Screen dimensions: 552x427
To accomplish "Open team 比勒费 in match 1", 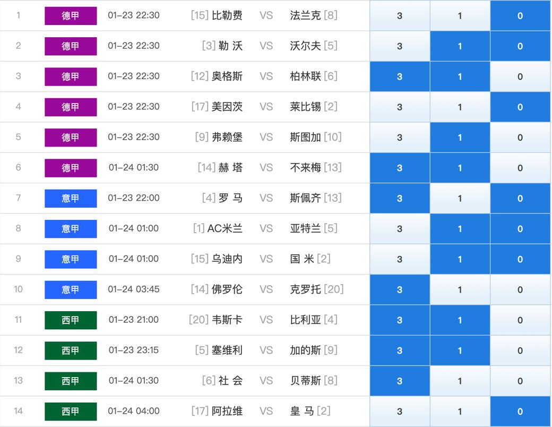I will coord(227,15).
